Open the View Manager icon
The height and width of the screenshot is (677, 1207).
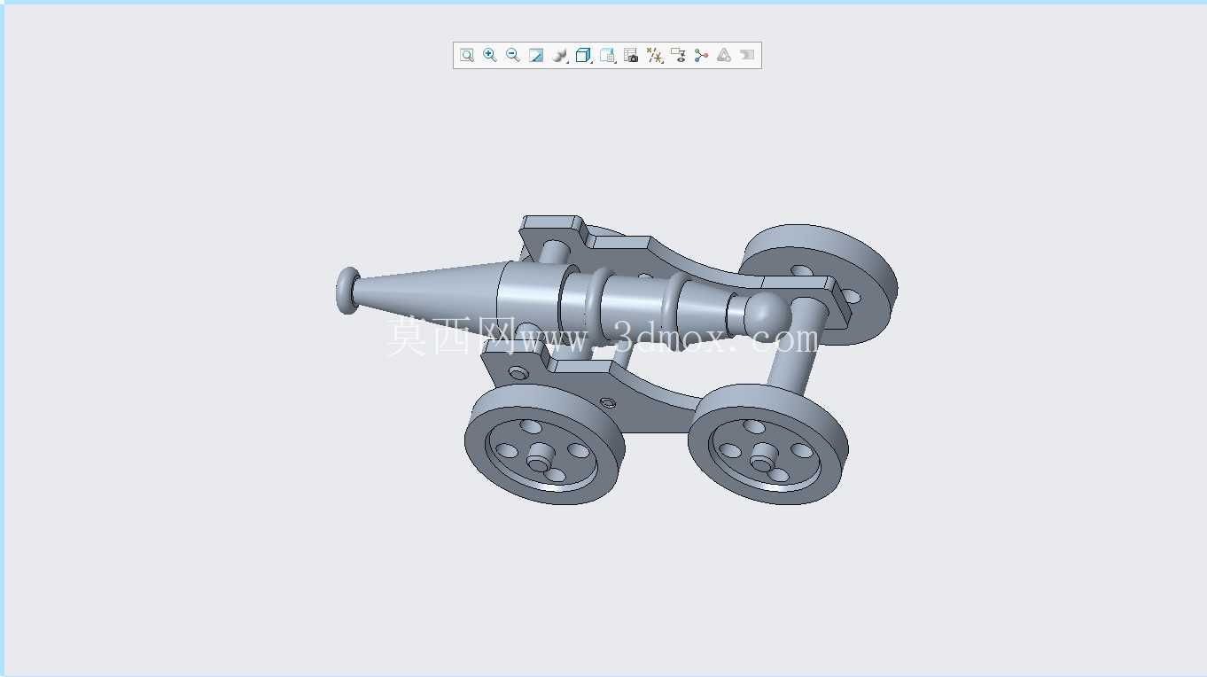607,55
